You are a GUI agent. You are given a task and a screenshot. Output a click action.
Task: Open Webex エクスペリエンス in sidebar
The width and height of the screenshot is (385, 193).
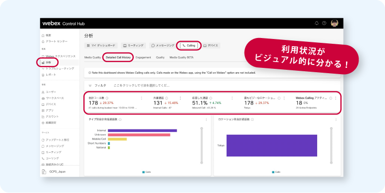click(x=58, y=56)
